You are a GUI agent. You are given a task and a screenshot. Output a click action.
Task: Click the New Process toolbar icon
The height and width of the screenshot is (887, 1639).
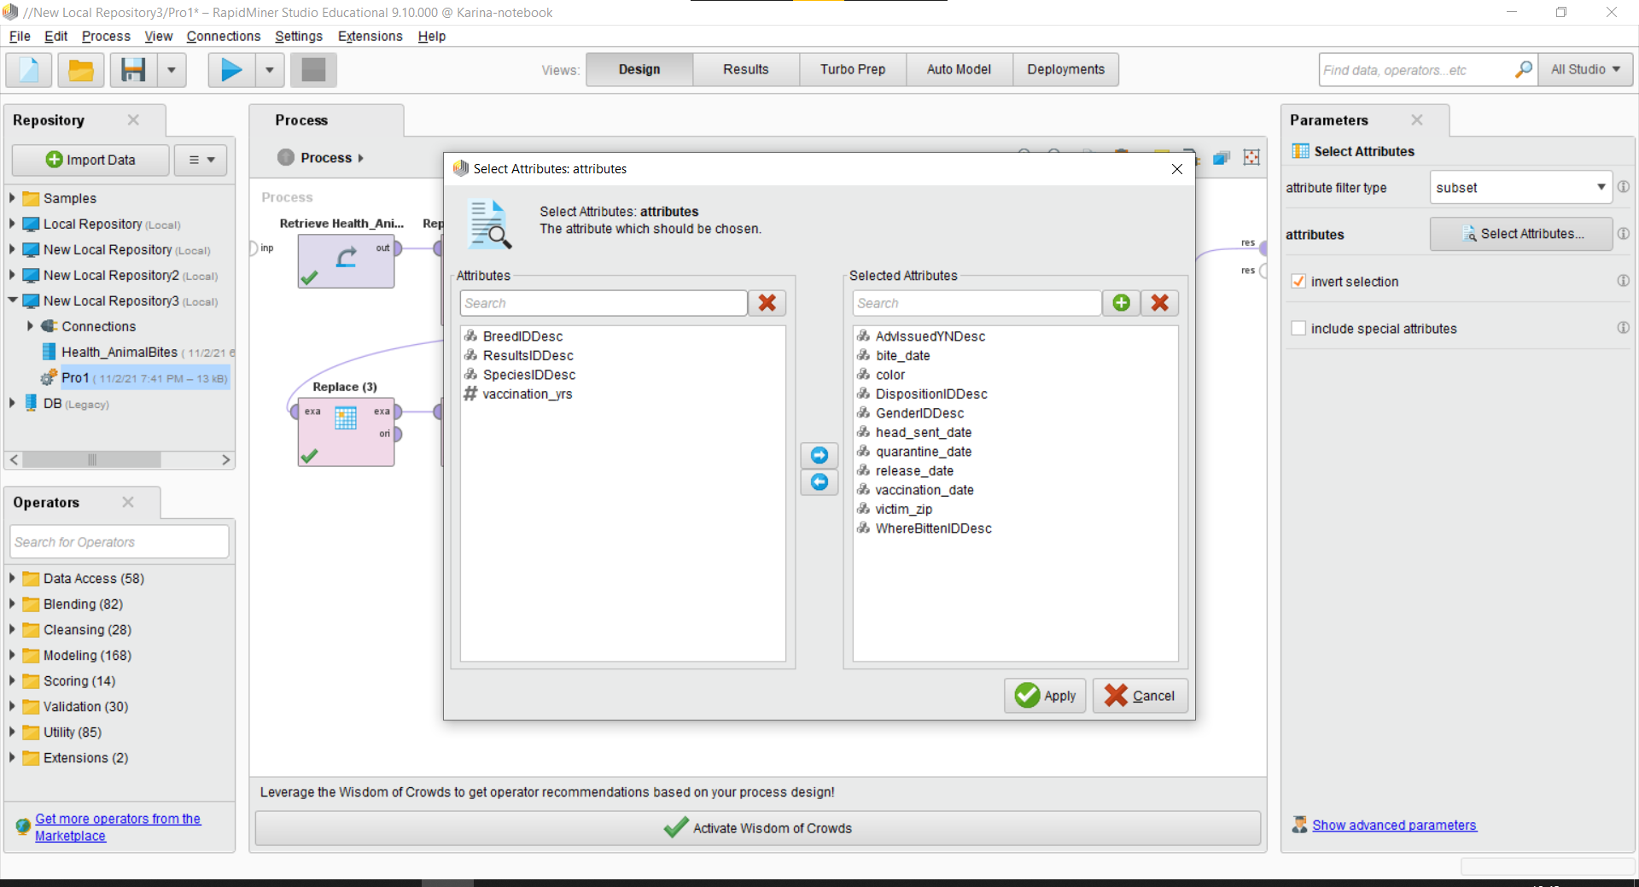[29, 69]
